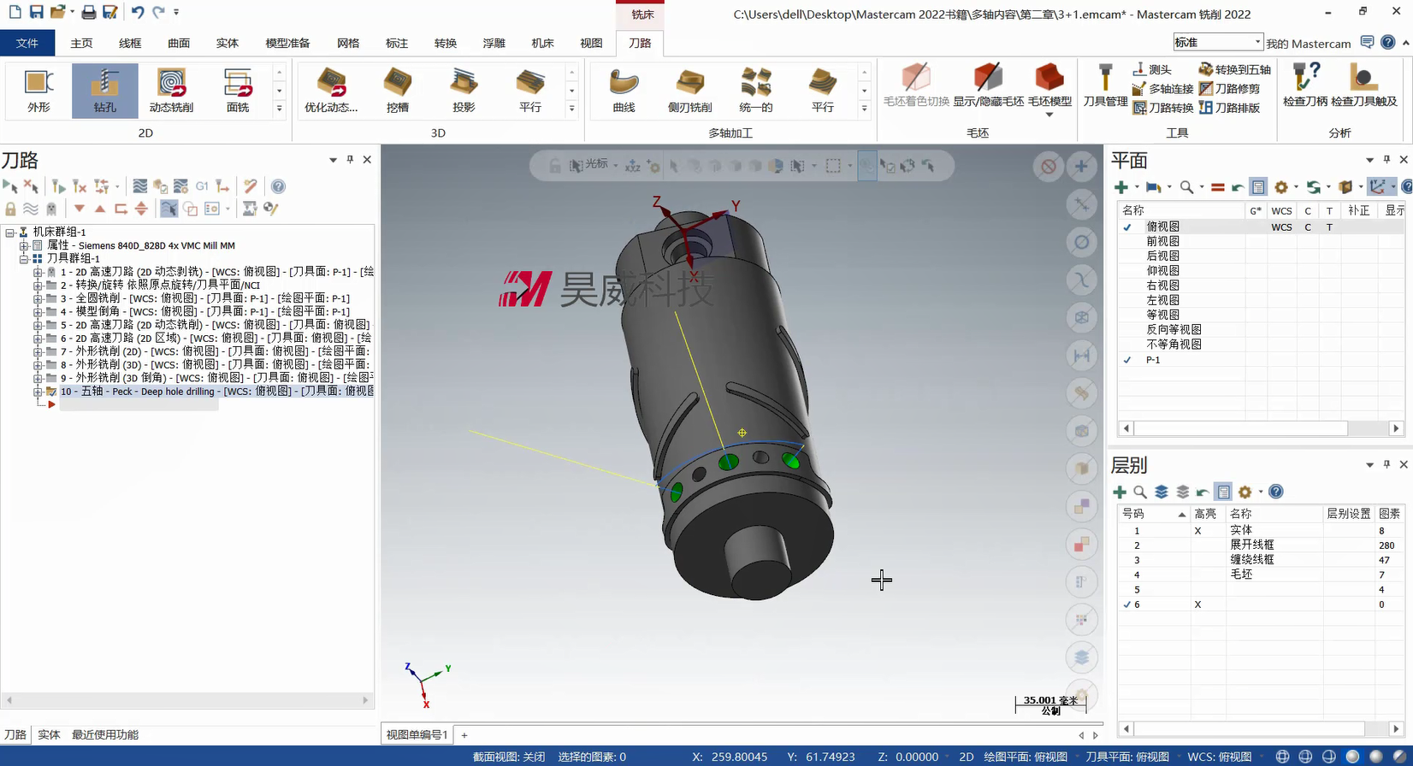Collapse the 刀具群组-1 tree node
Viewport: 1413px width, 766px height.
pyautogui.click(x=24, y=258)
